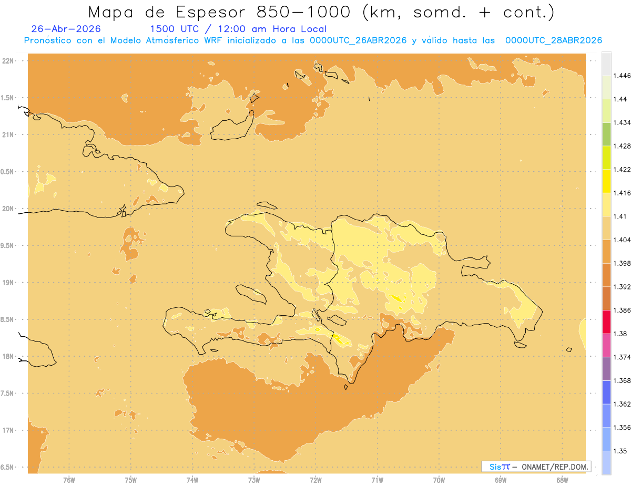The width and height of the screenshot is (631, 487).
Task: Click the Sis-ONAMET/REP.DOM. watermark box
Action: click(x=536, y=467)
